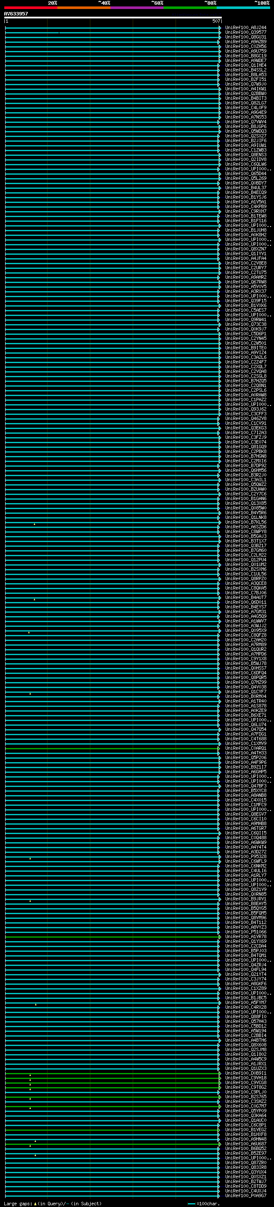Select the label UniRef100_Q085W0
This screenshot has width=274, height=1207.
(x=246, y=508)
